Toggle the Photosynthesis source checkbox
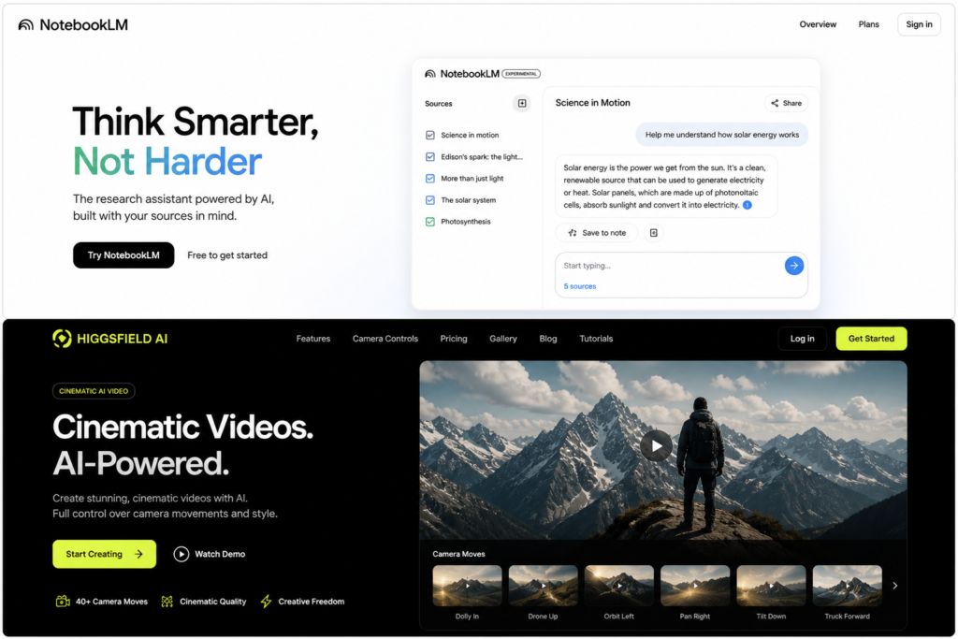 430,222
